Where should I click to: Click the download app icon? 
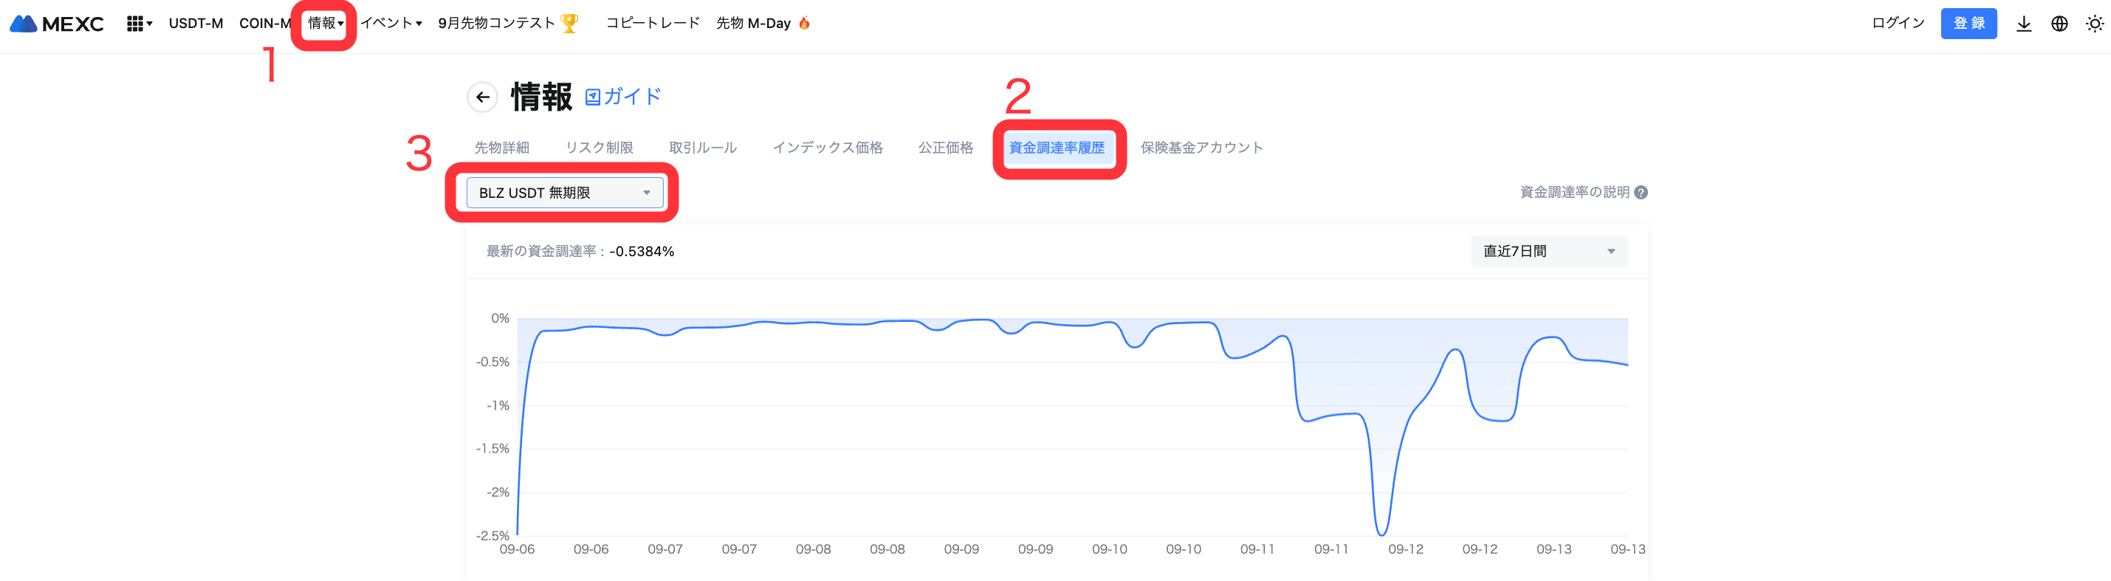pyautogui.click(x=2023, y=24)
